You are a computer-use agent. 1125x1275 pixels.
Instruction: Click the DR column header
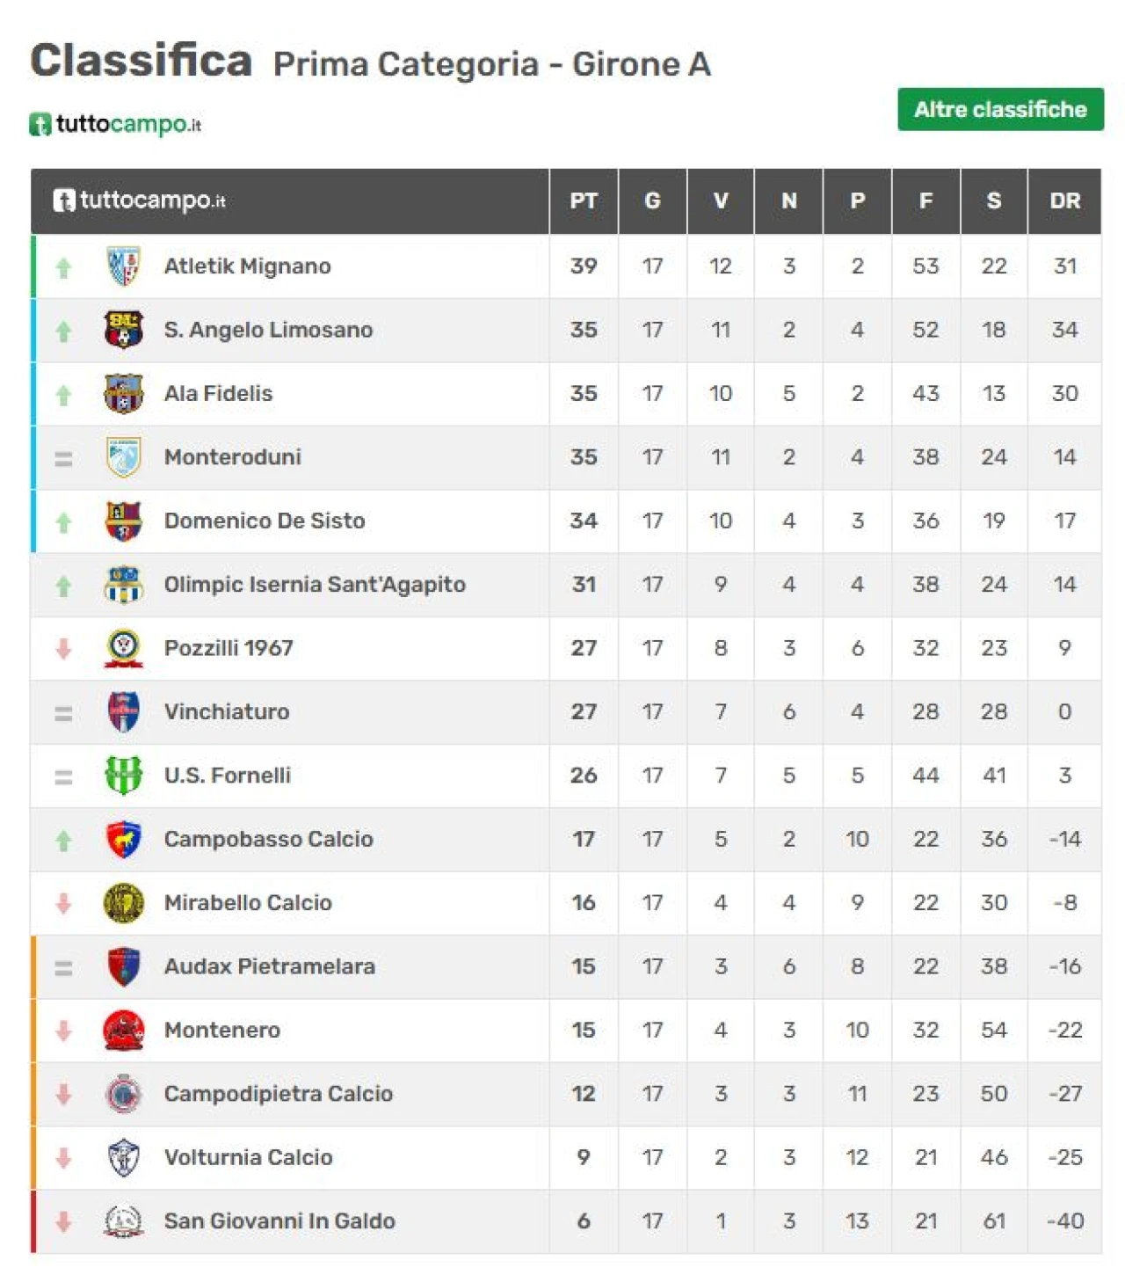(x=1064, y=200)
